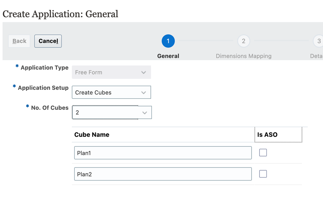Focus the Plan2 cube name field
323x201 pixels.
[163, 174]
